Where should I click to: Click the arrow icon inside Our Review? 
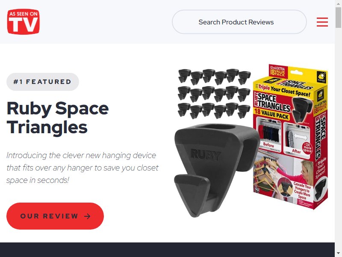(x=87, y=216)
